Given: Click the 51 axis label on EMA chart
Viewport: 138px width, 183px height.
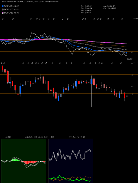Looking at the screenshot, I should click(x=132, y=52).
